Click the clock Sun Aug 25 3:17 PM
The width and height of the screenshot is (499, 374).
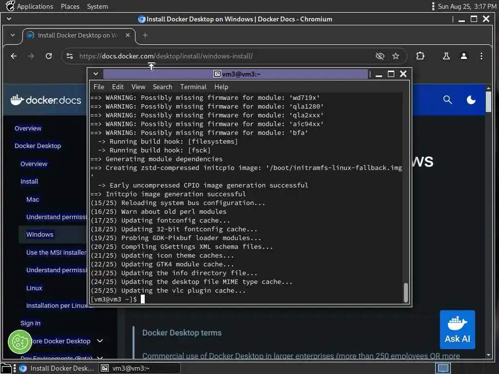tap(467, 6)
